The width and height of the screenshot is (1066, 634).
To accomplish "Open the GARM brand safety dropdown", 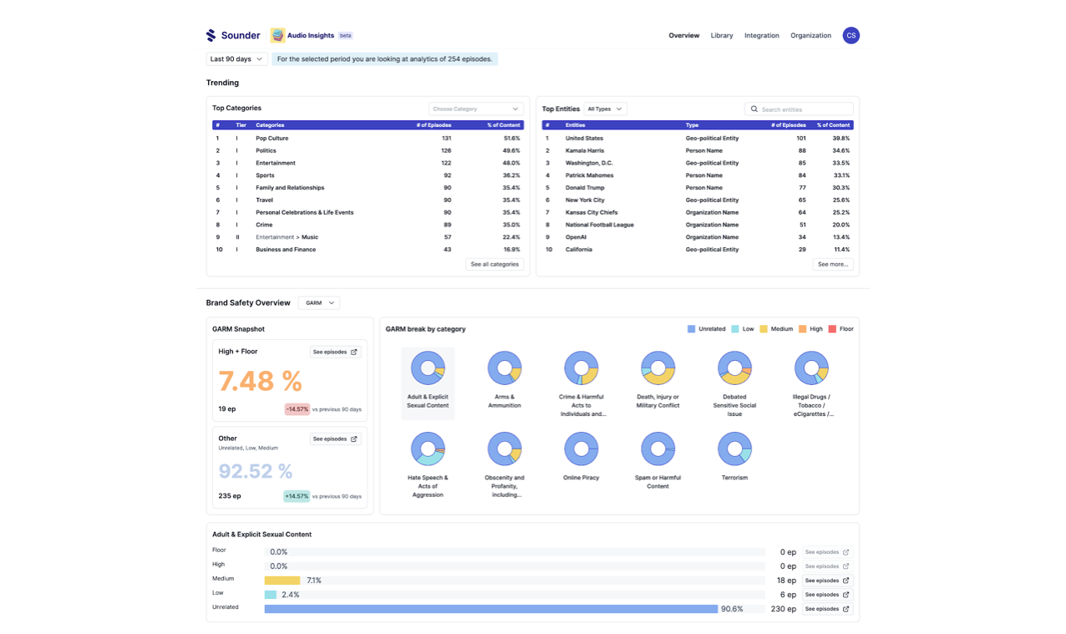I will [x=318, y=303].
